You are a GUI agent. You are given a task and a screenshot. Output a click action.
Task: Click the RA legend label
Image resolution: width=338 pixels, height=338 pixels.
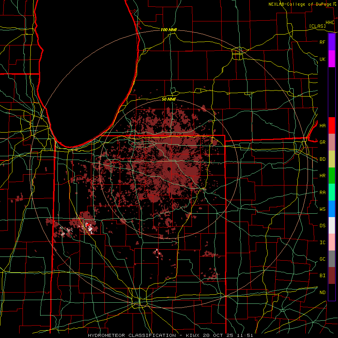pos(322,193)
